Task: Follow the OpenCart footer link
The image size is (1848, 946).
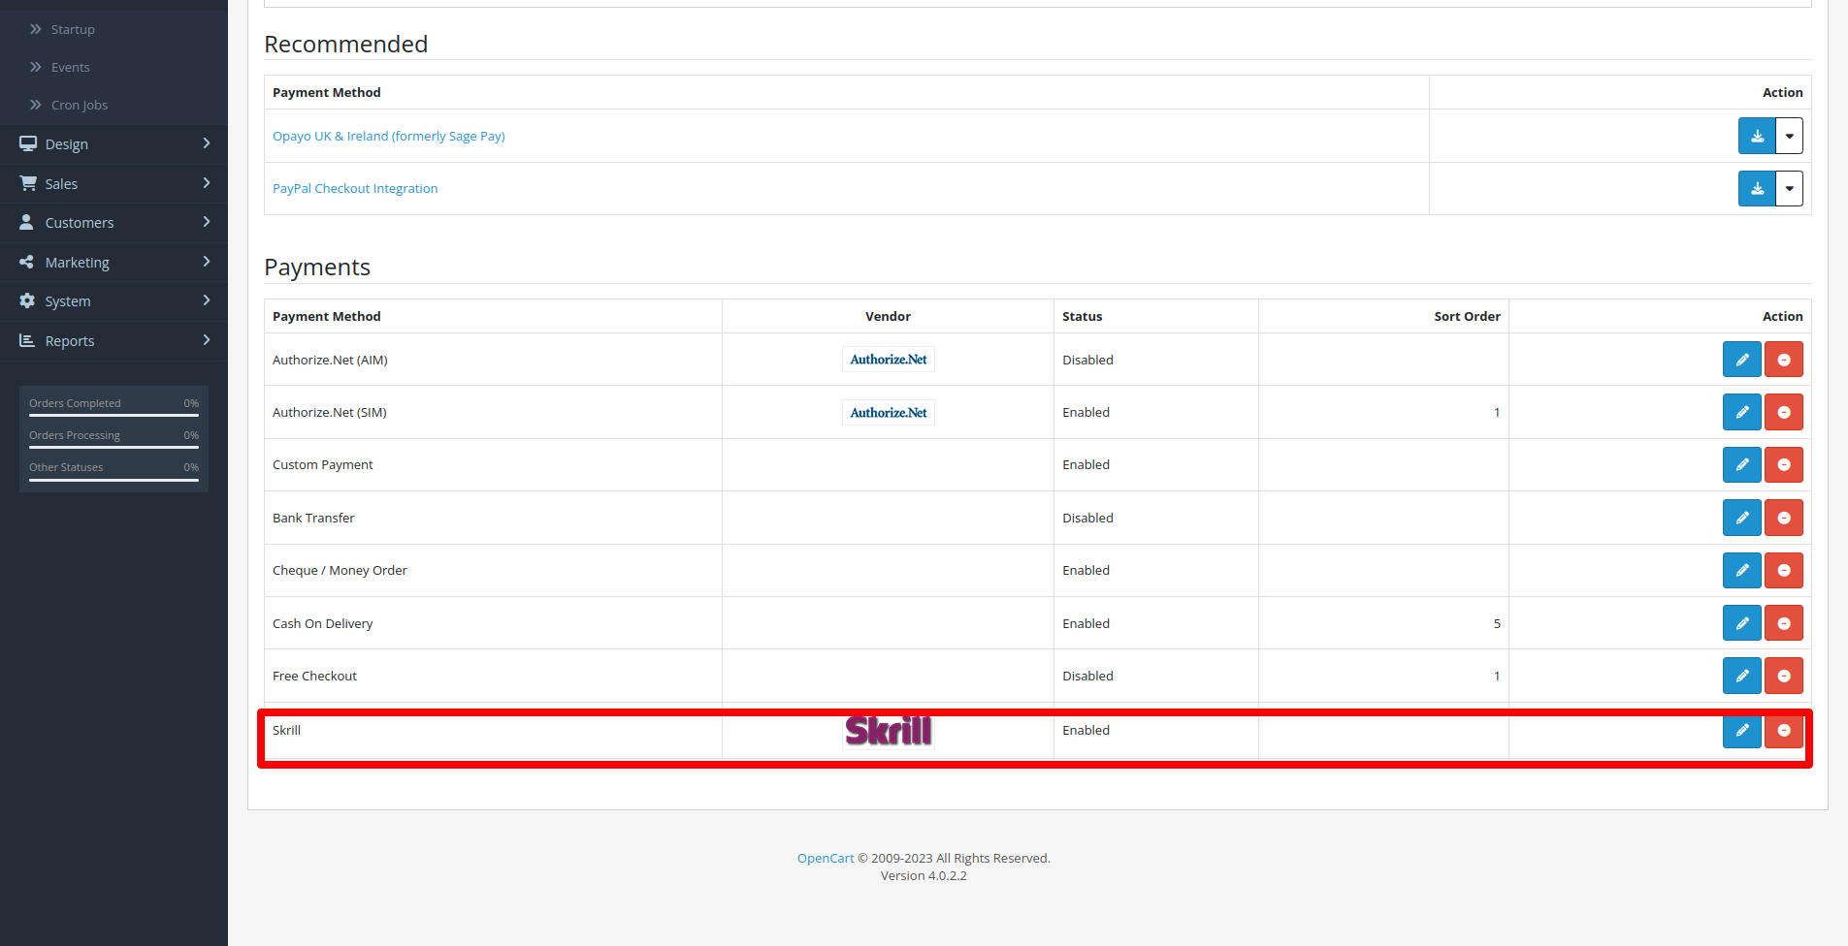Action: coord(826,858)
